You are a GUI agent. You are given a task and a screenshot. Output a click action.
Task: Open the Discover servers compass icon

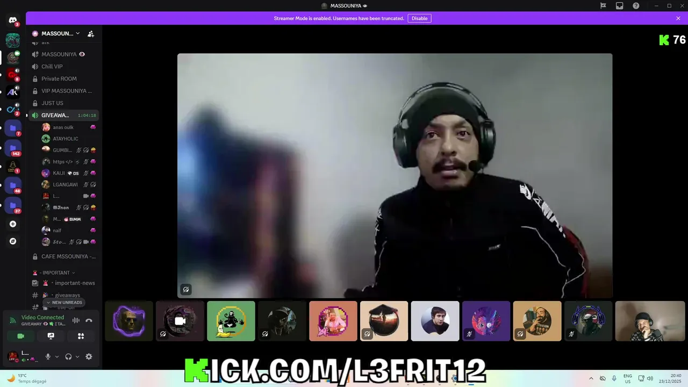[13, 241]
